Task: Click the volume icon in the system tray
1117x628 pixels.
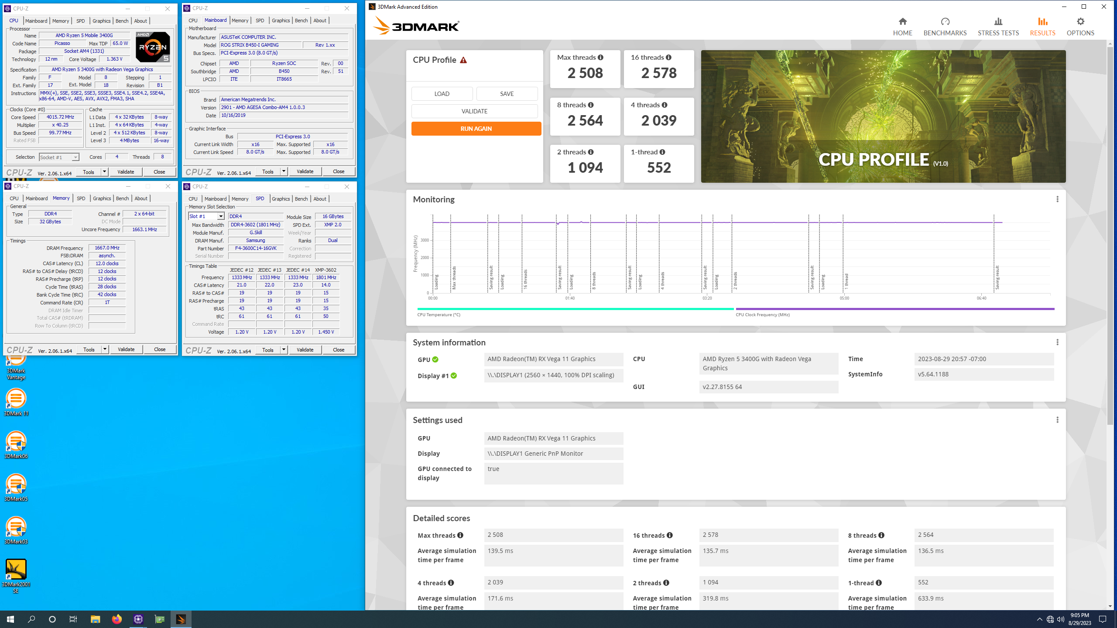Action: click(x=1061, y=619)
